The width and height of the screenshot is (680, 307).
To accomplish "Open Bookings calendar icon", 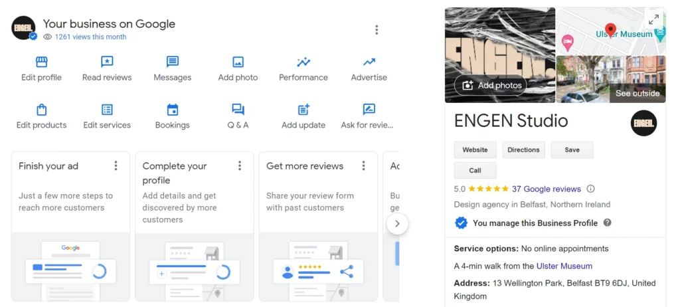I will click(172, 110).
